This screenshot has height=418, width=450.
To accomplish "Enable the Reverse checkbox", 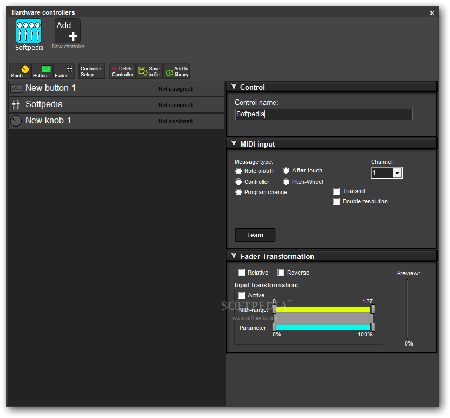I will 281,273.
